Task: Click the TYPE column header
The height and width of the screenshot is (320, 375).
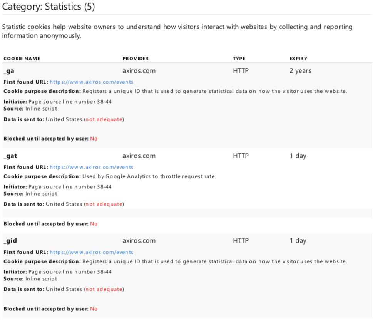Action: tap(239, 59)
